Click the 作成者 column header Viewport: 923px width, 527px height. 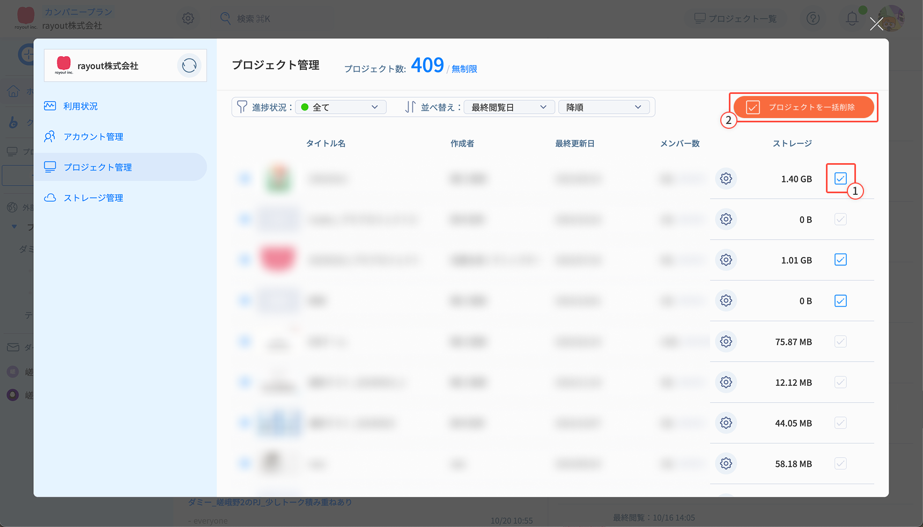tap(462, 143)
